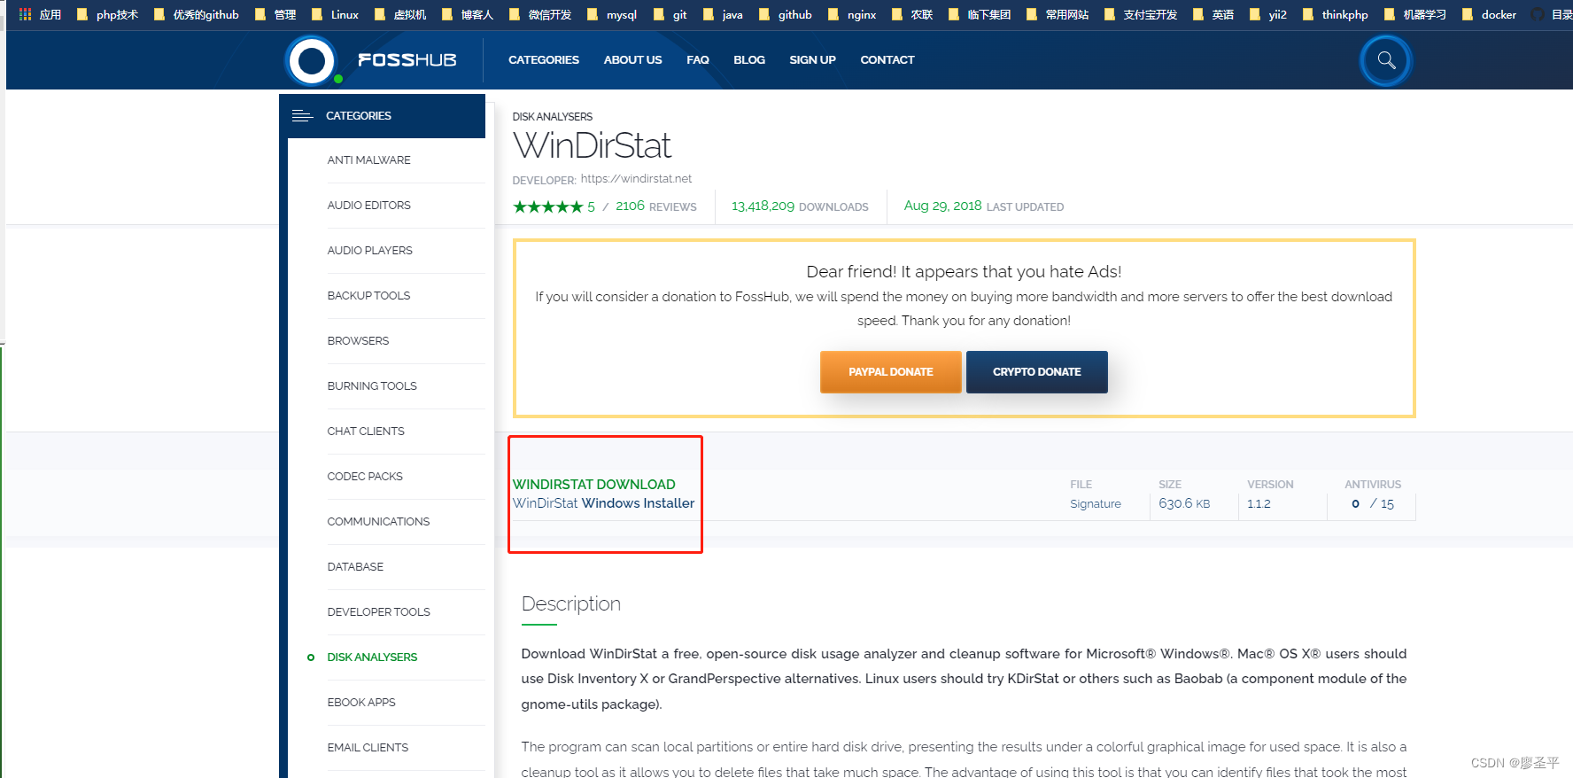Open ABOUT US navigation item
This screenshot has height=778, width=1573.
point(632,60)
